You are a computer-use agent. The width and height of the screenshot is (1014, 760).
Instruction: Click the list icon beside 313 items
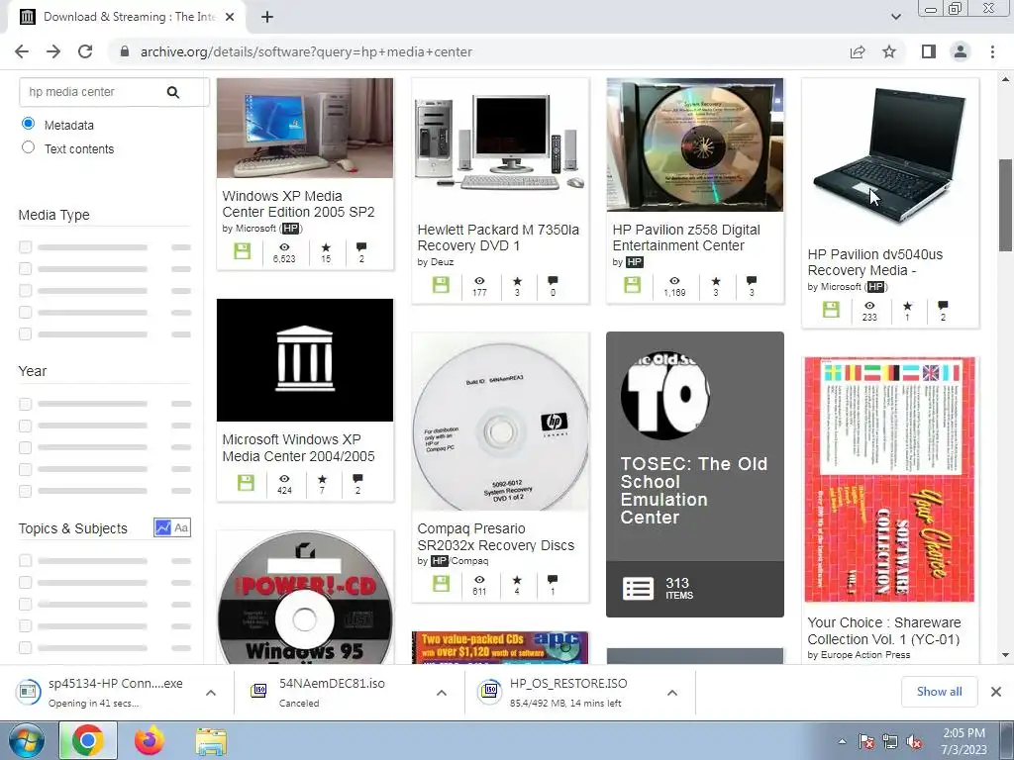pos(639,588)
